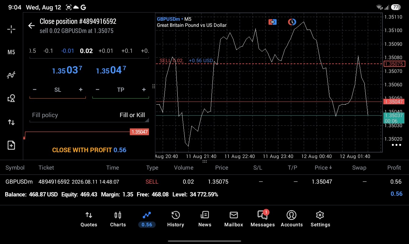Increase stop loss with SL plus
This screenshot has height=244, width=409.
[81, 90]
